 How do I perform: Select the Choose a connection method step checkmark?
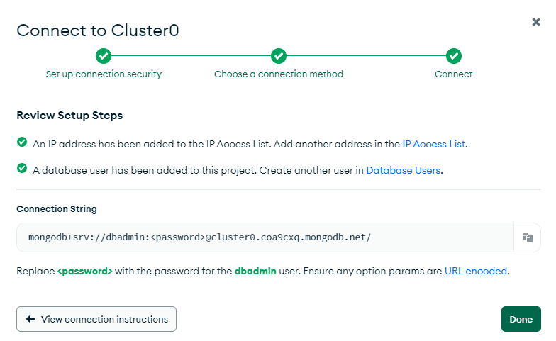pos(279,56)
